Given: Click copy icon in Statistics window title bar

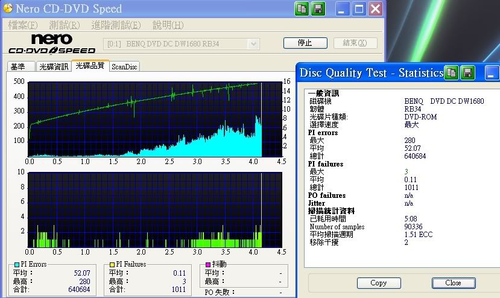Looking at the screenshot, I should [451, 73].
